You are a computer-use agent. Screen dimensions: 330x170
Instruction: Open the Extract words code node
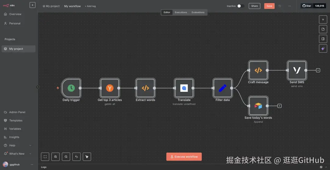(x=145, y=88)
